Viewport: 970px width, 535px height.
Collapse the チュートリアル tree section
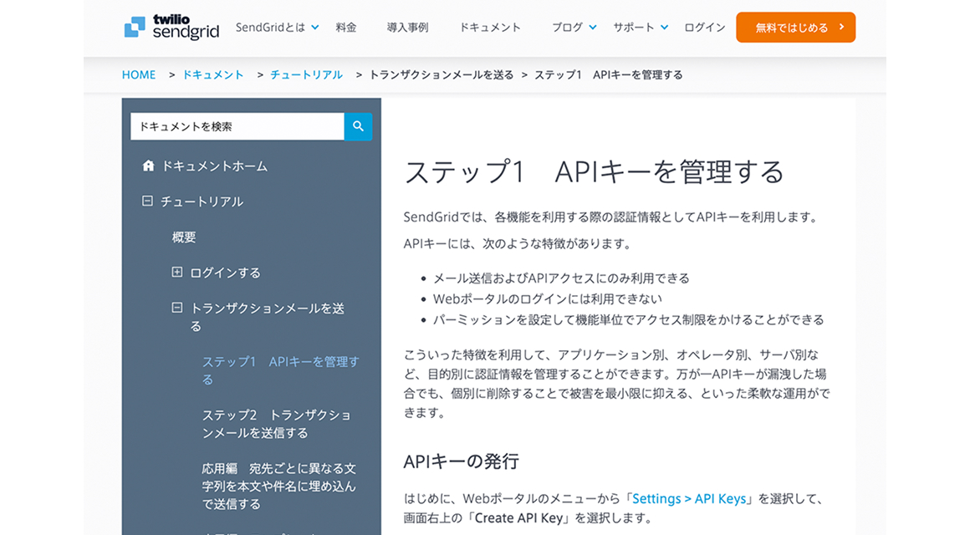147,201
